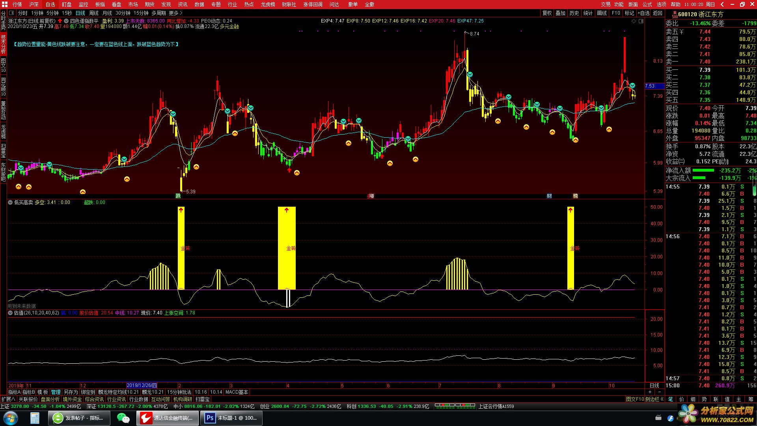Switch to Photoshop window in taskbar

click(231, 418)
